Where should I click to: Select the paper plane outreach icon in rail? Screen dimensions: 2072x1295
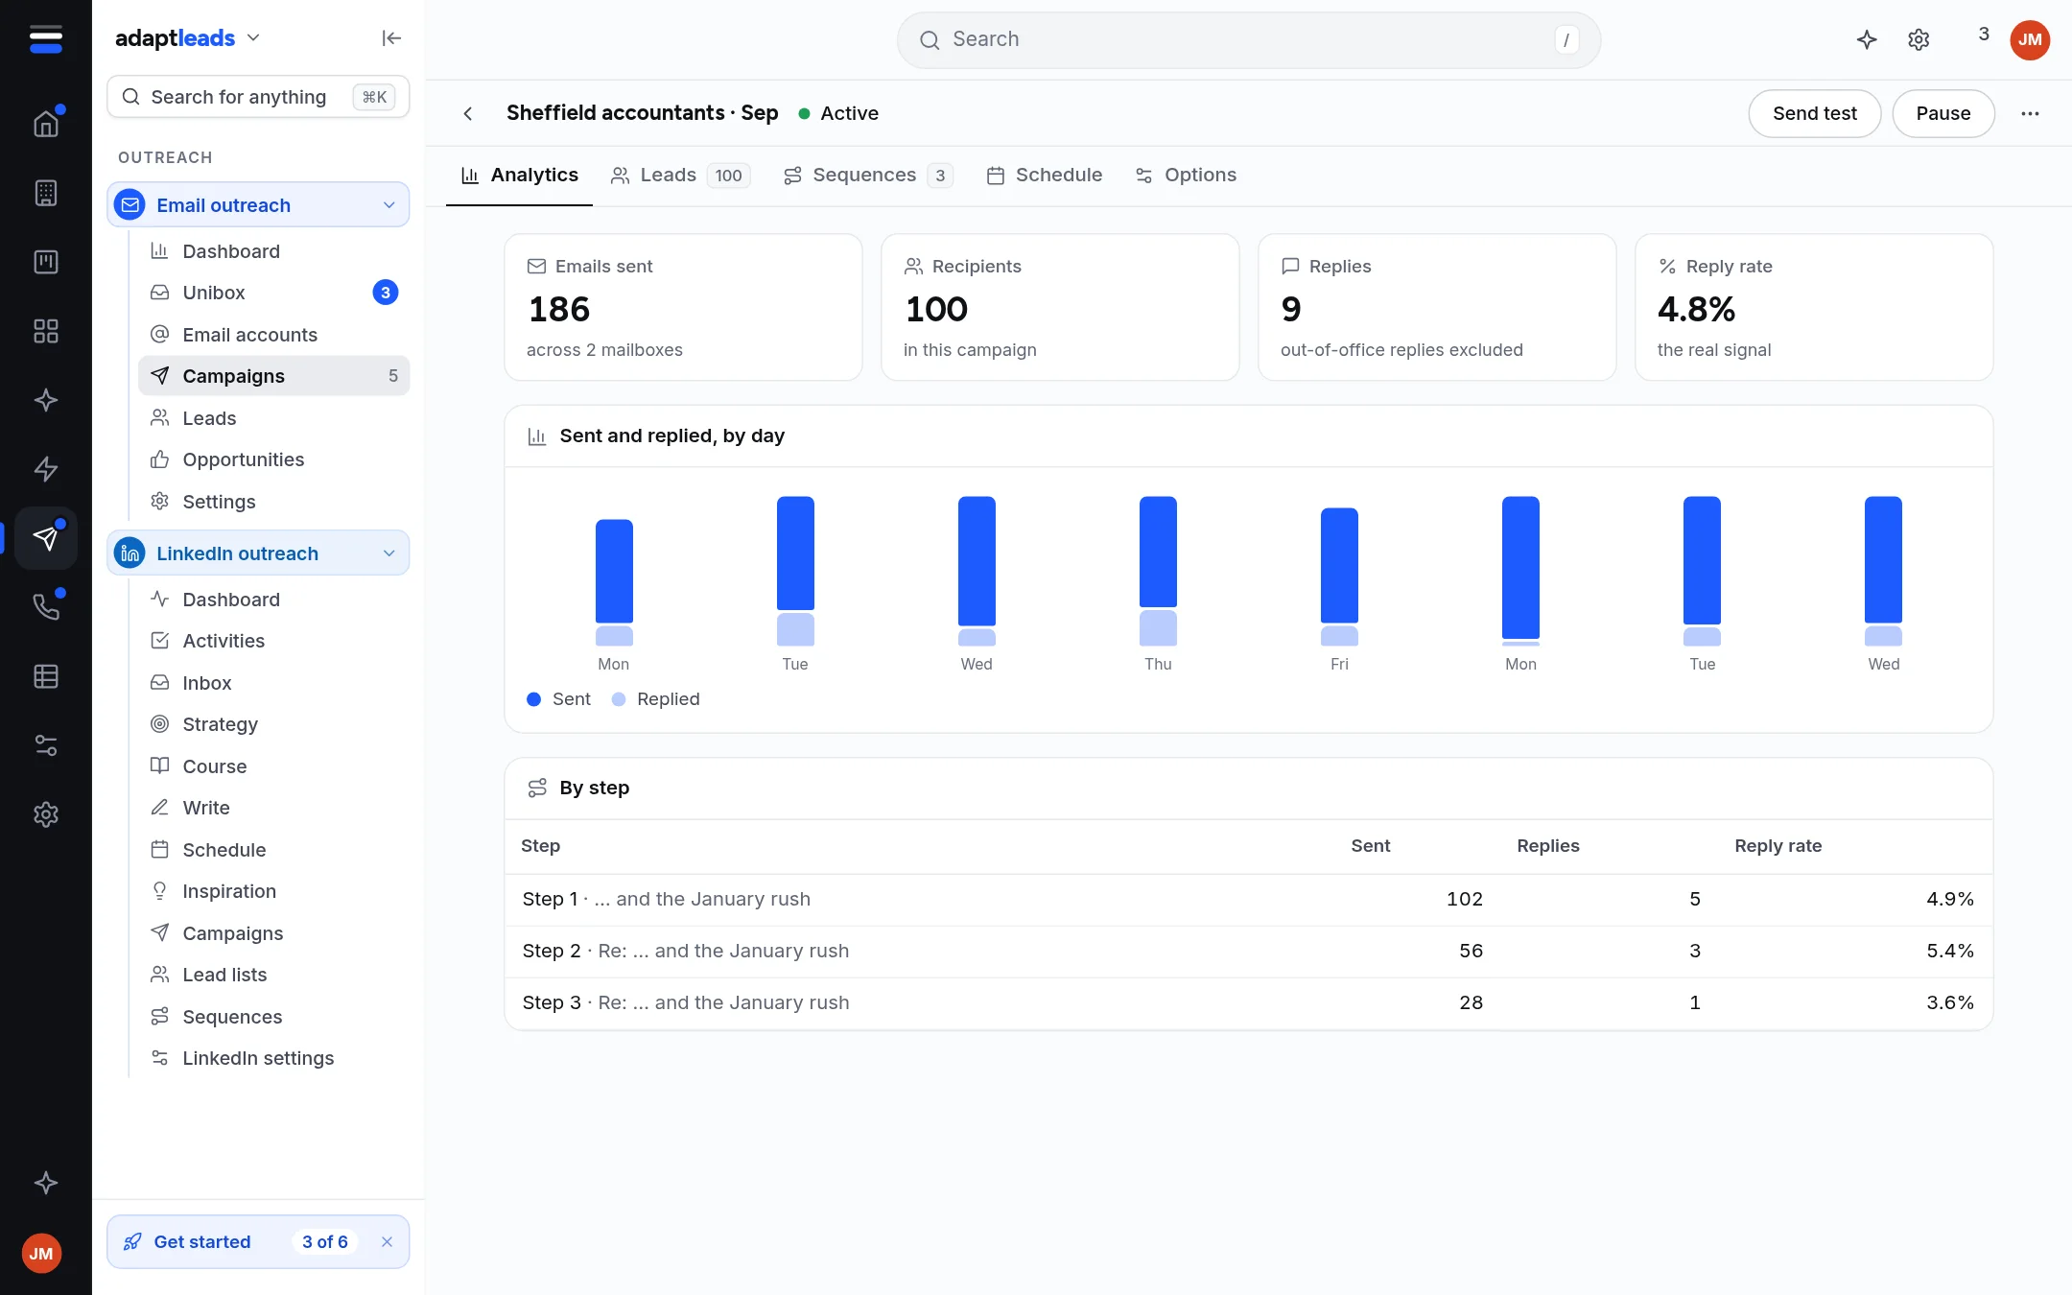46,538
